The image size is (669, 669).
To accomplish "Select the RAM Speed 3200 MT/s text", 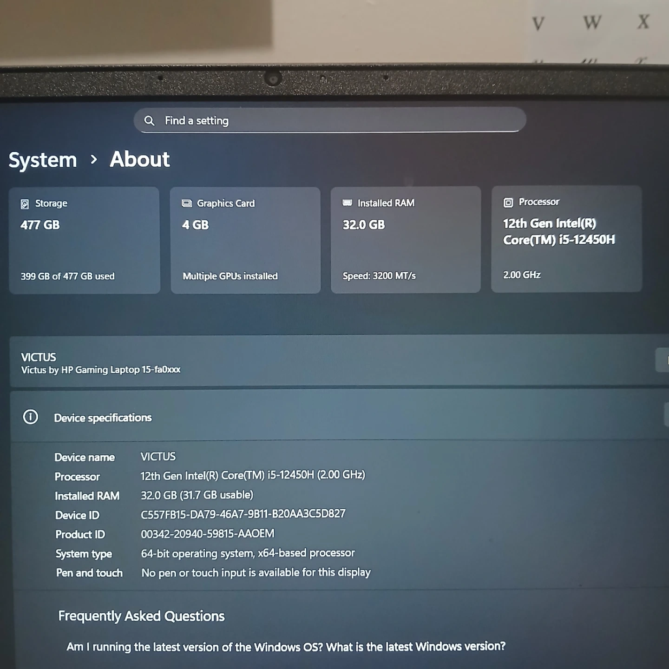I will tap(379, 275).
